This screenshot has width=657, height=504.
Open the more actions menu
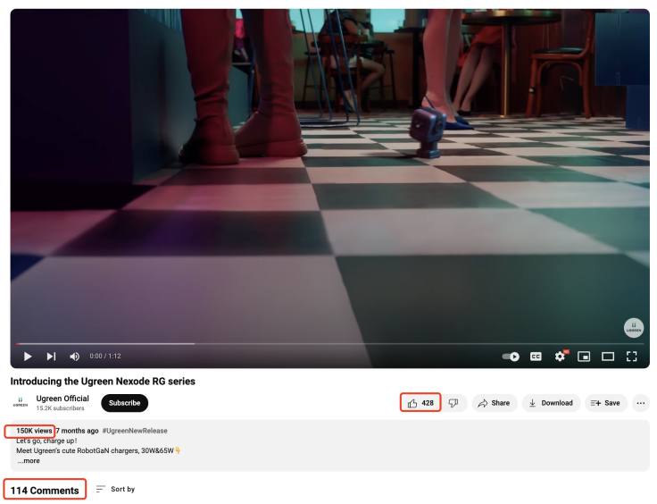[x=641, y=403]
